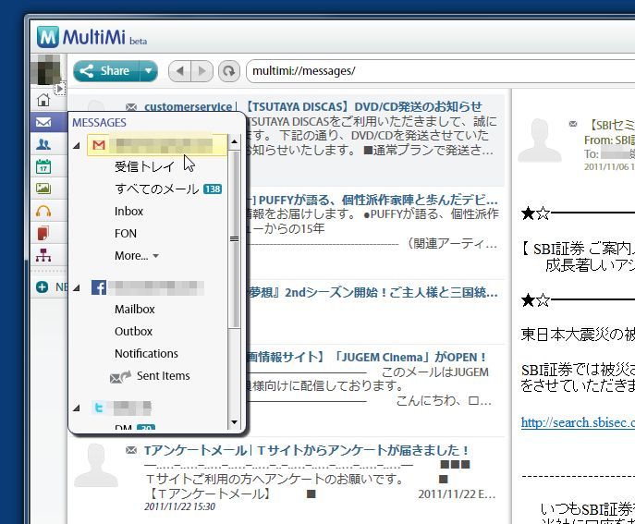635x524 pixels.
Task: Open the Inbox folder
Action: point(128,211)
